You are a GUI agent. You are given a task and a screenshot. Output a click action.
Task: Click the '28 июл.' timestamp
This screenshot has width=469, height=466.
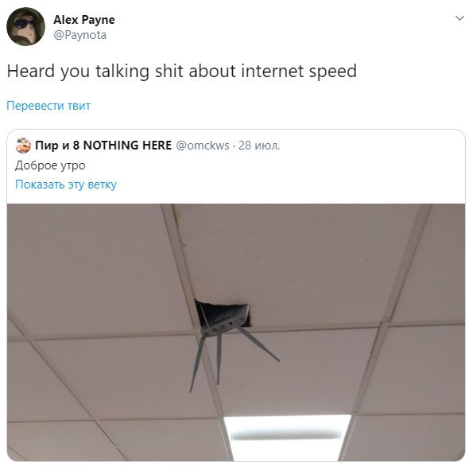coord(259,146)
